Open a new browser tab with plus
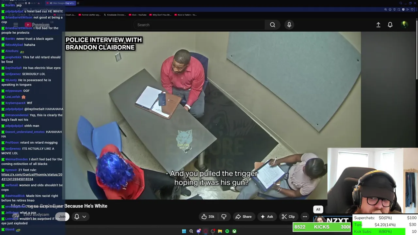 point(78,3)
